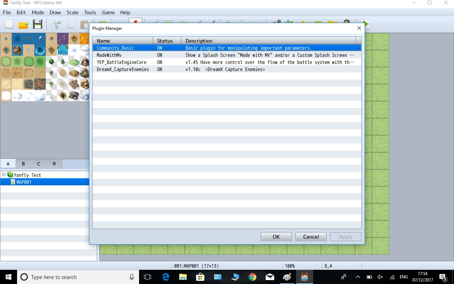454x284 pixels.
Task: Cancel the Plugin Manager dialog
Action: click(x=311, y=237)
